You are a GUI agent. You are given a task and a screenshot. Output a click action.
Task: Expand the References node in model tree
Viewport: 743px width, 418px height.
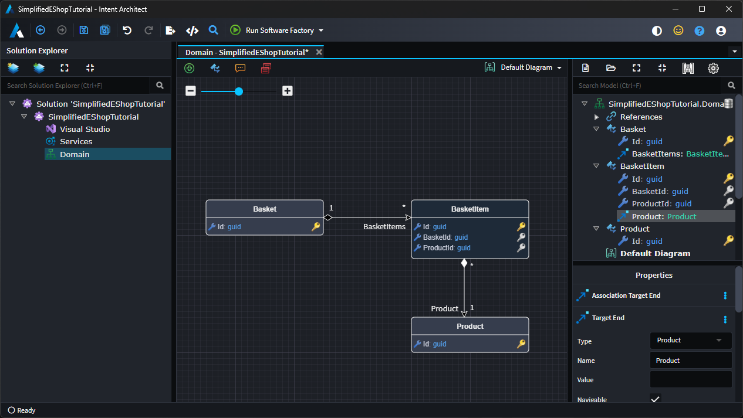pyautogui.click(x=597, y=117)
